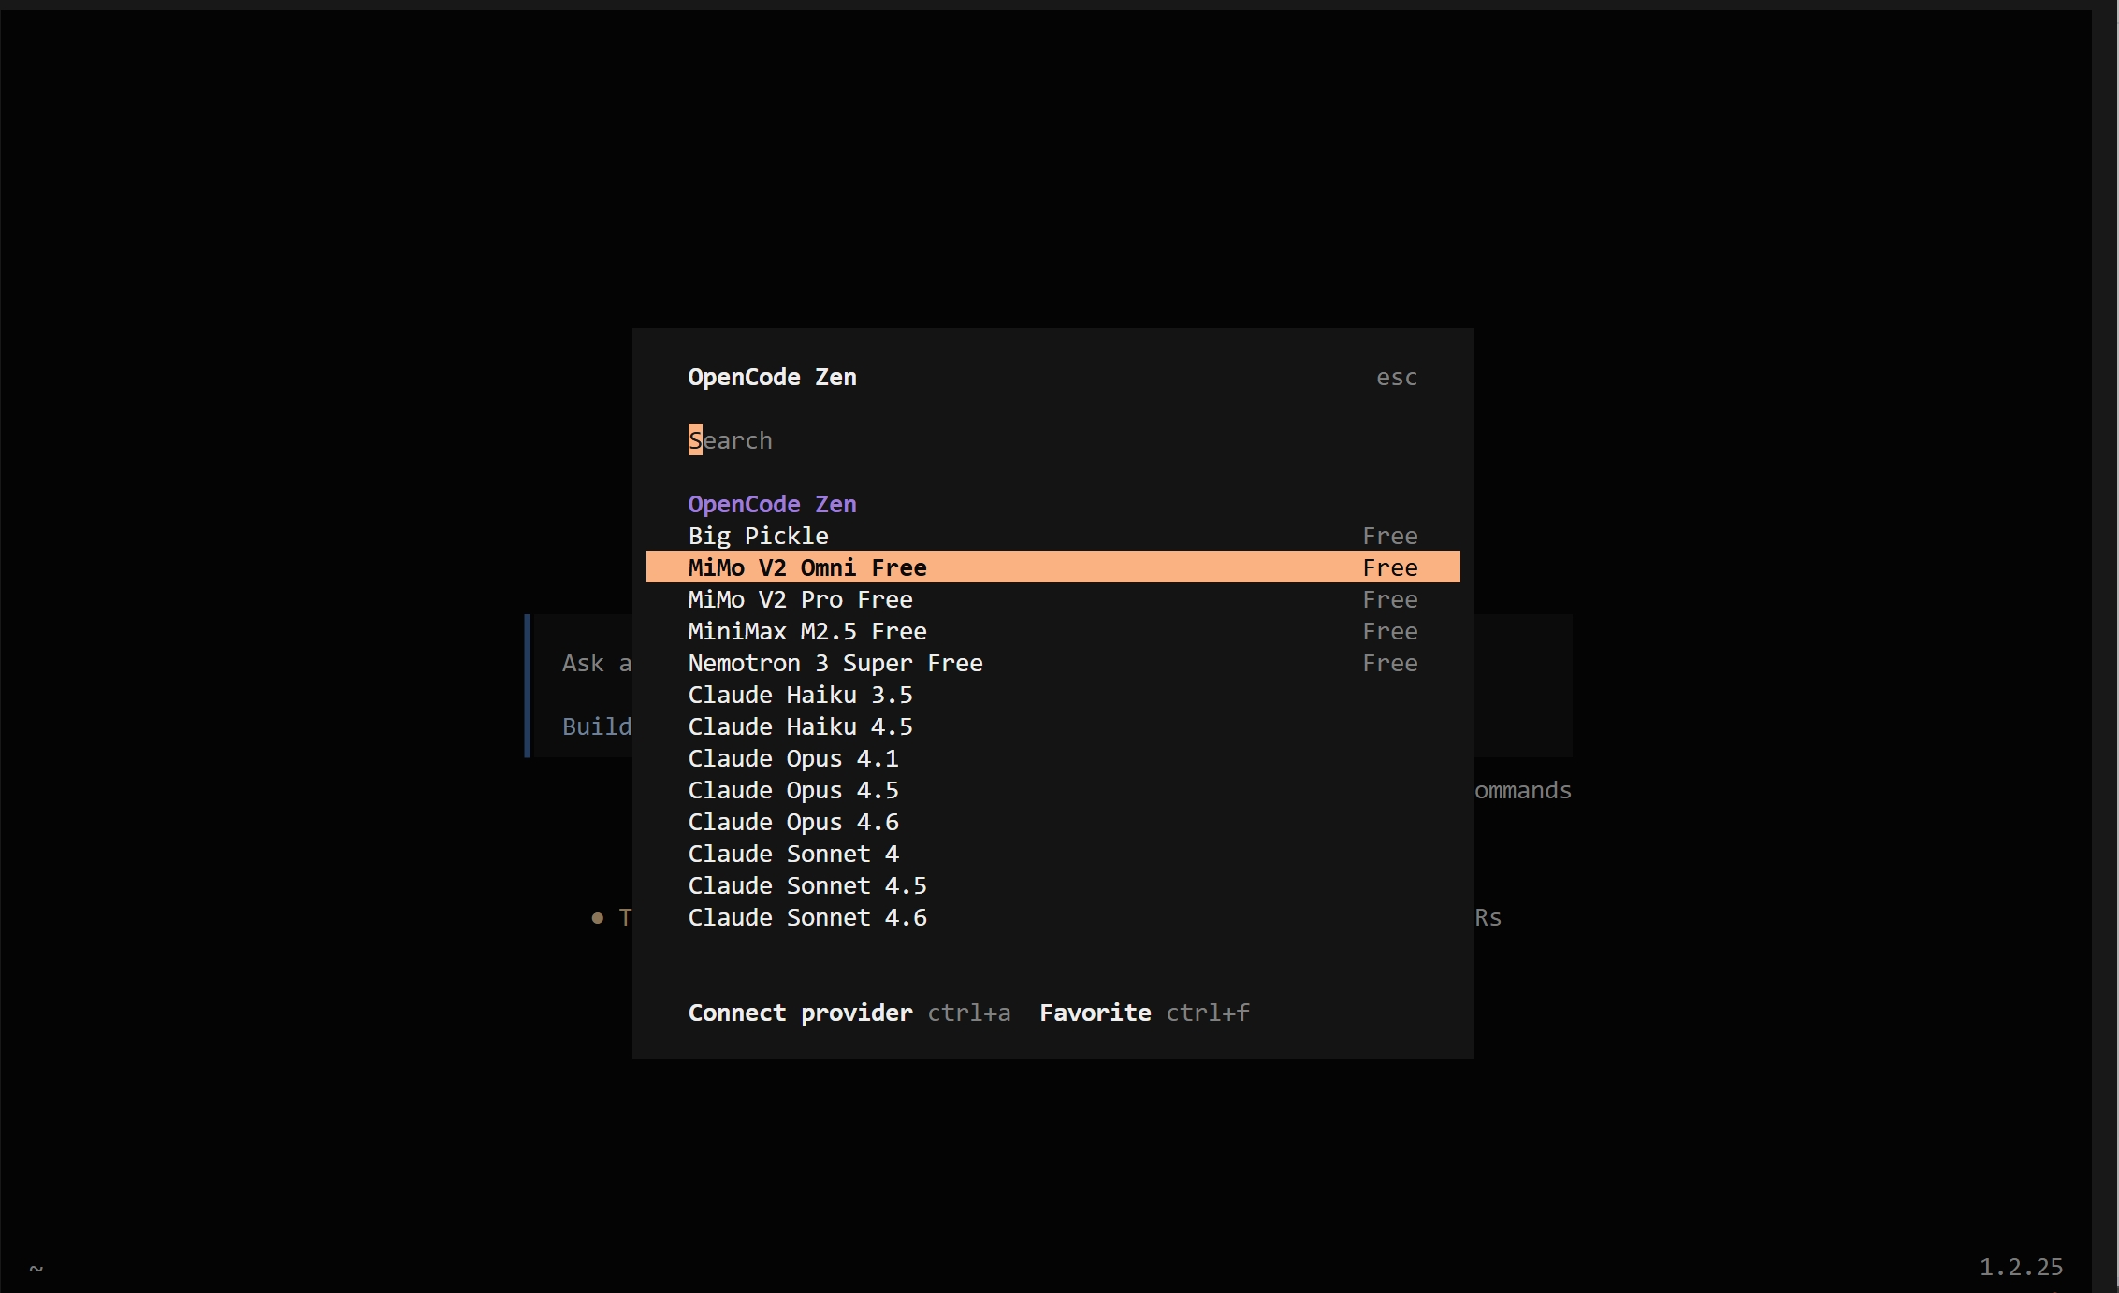The height and width of the screenshot is (1293, 2119).
Task: Select Claude Haiku 4.5 from list
Action: point(1052,726)
